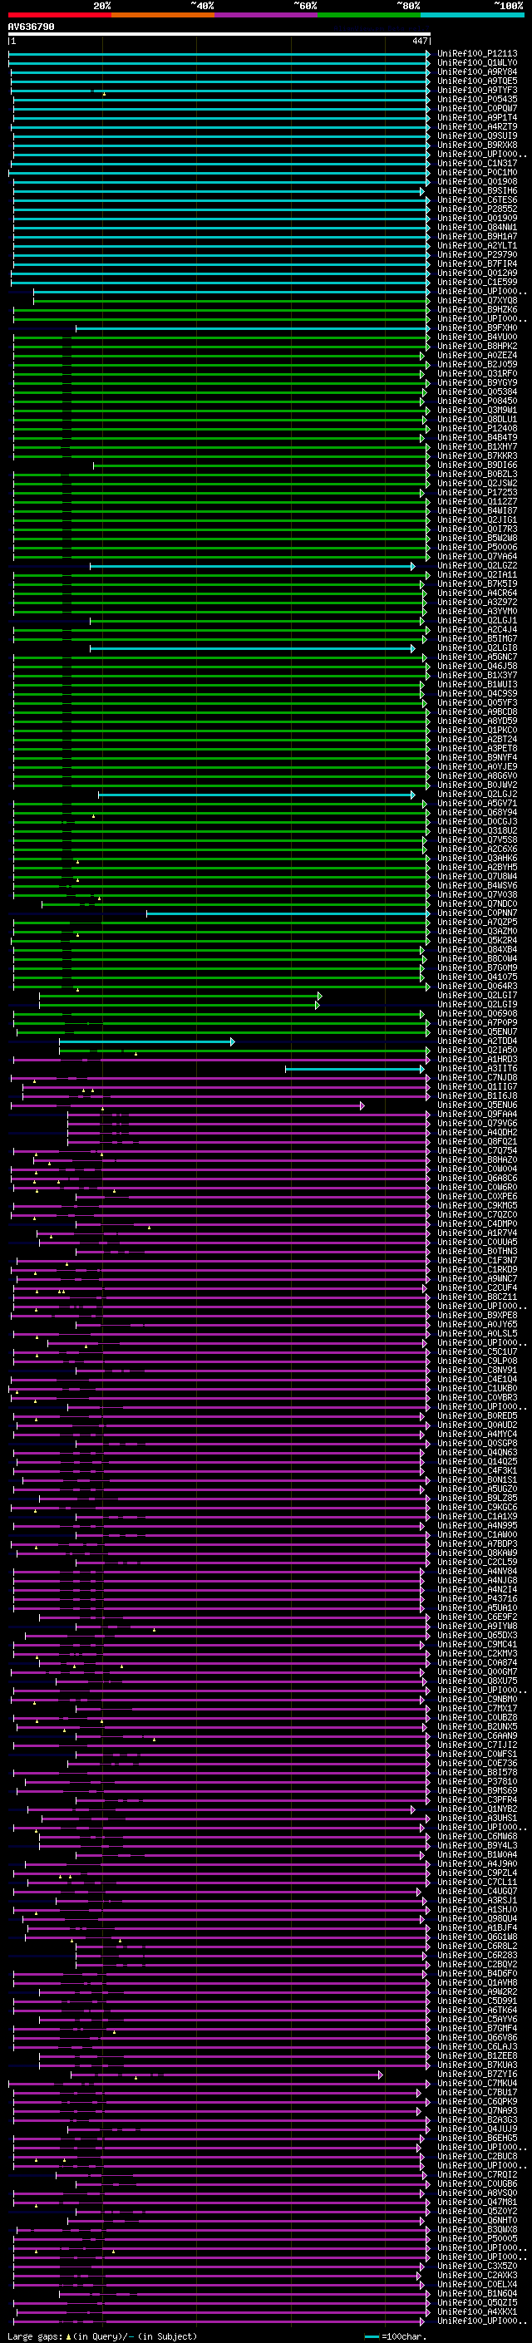The image size is (532, 2343).
Task: Click the UniRef100_B0THN3 entry
Action: coord(477,1252)
